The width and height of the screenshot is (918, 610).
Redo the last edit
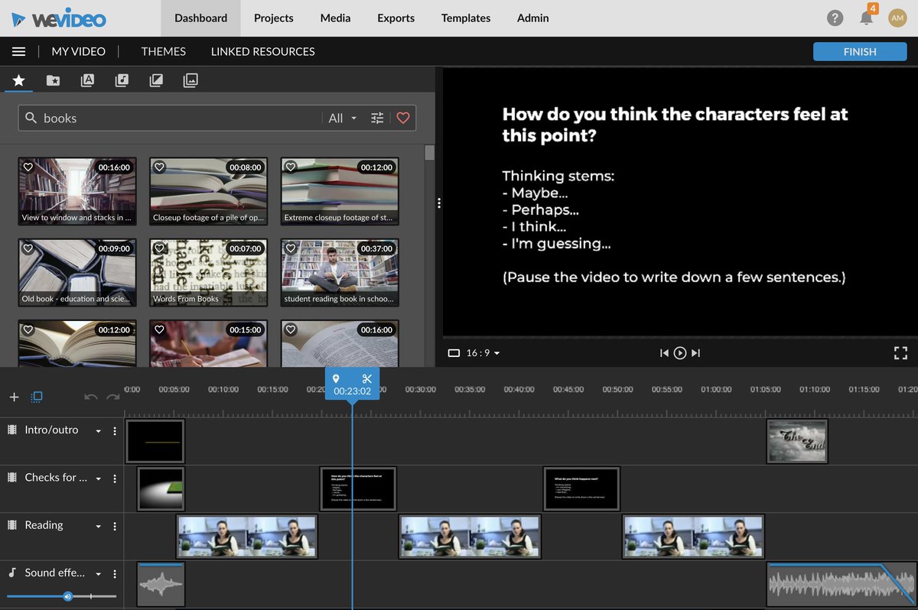pyautogui.click(x=113, y=397)
